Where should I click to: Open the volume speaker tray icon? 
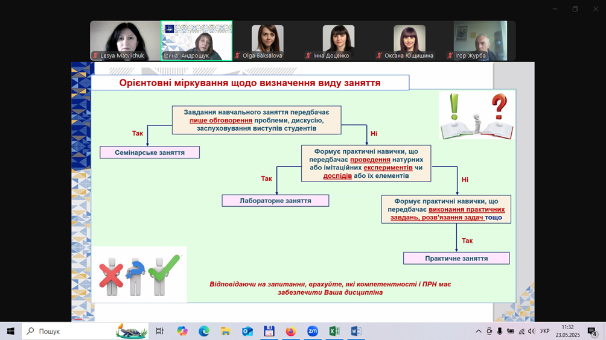532,331
